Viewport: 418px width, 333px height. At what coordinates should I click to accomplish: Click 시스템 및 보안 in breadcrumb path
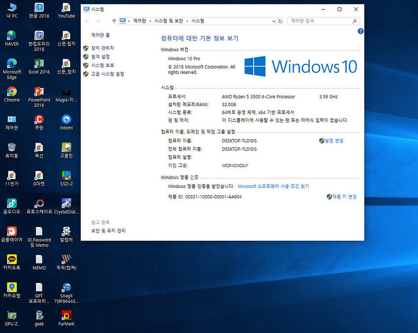(168, 21)
